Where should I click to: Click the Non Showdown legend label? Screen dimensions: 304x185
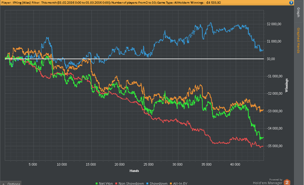[131, 183]
